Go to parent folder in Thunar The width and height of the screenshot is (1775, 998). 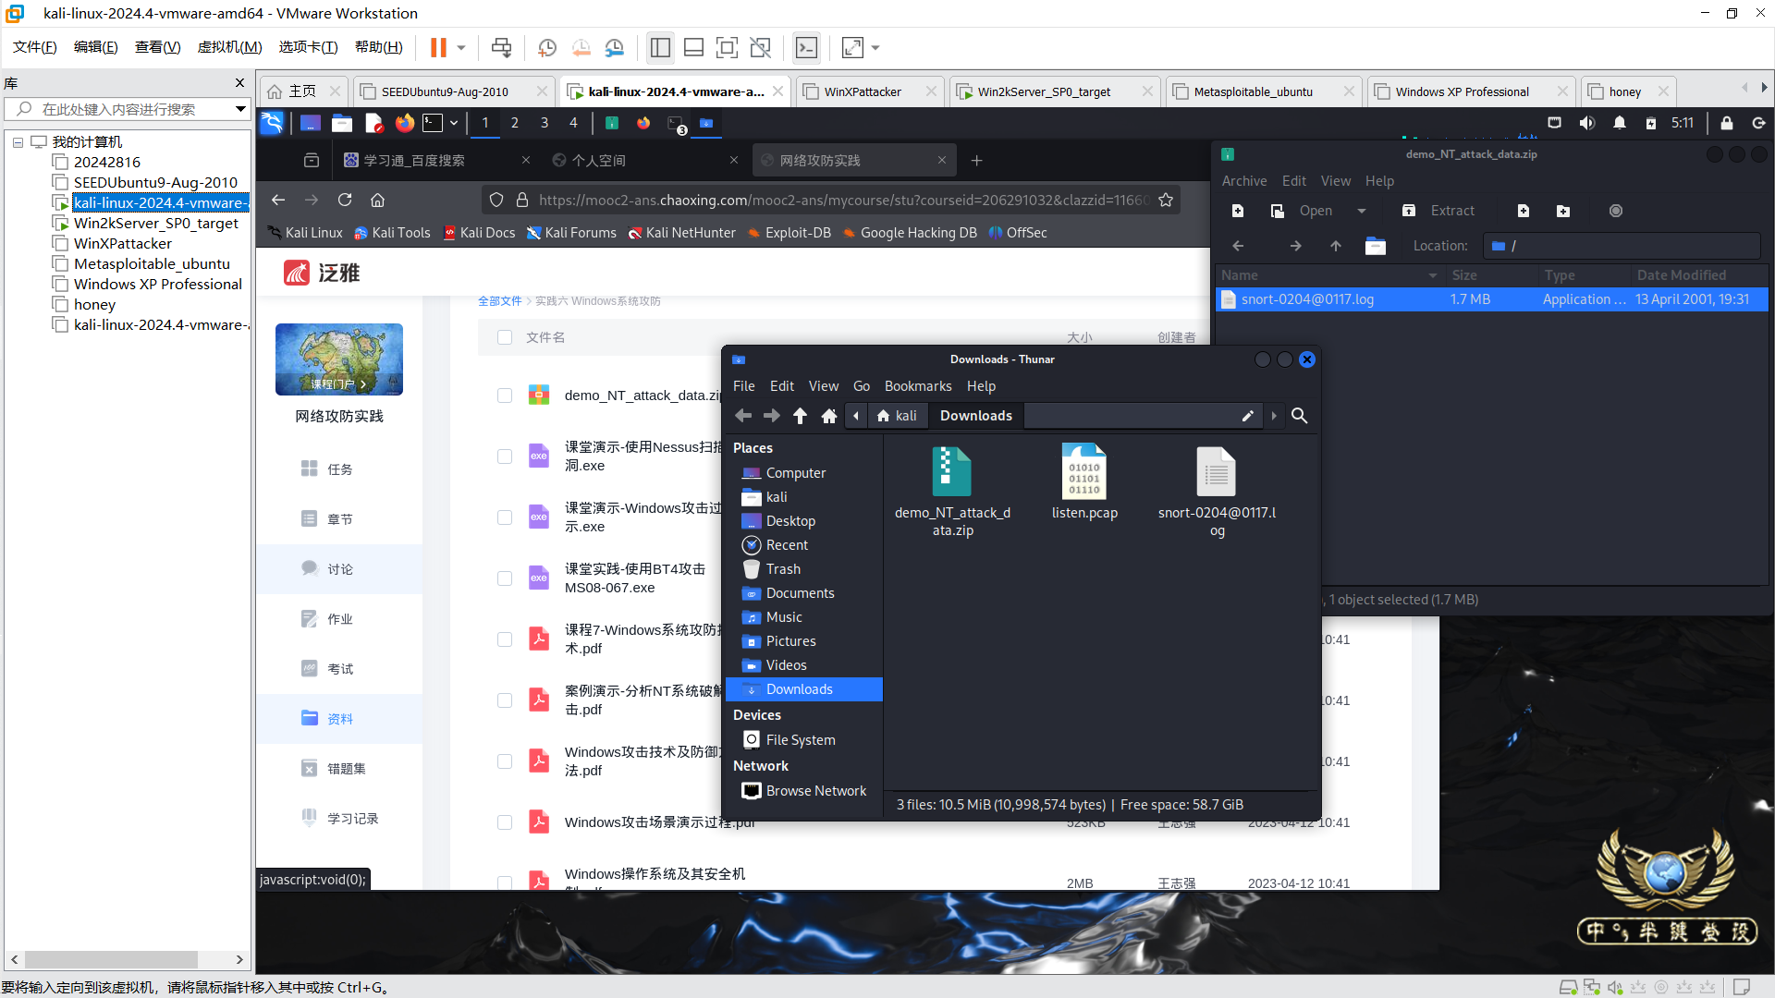point(801,416)
